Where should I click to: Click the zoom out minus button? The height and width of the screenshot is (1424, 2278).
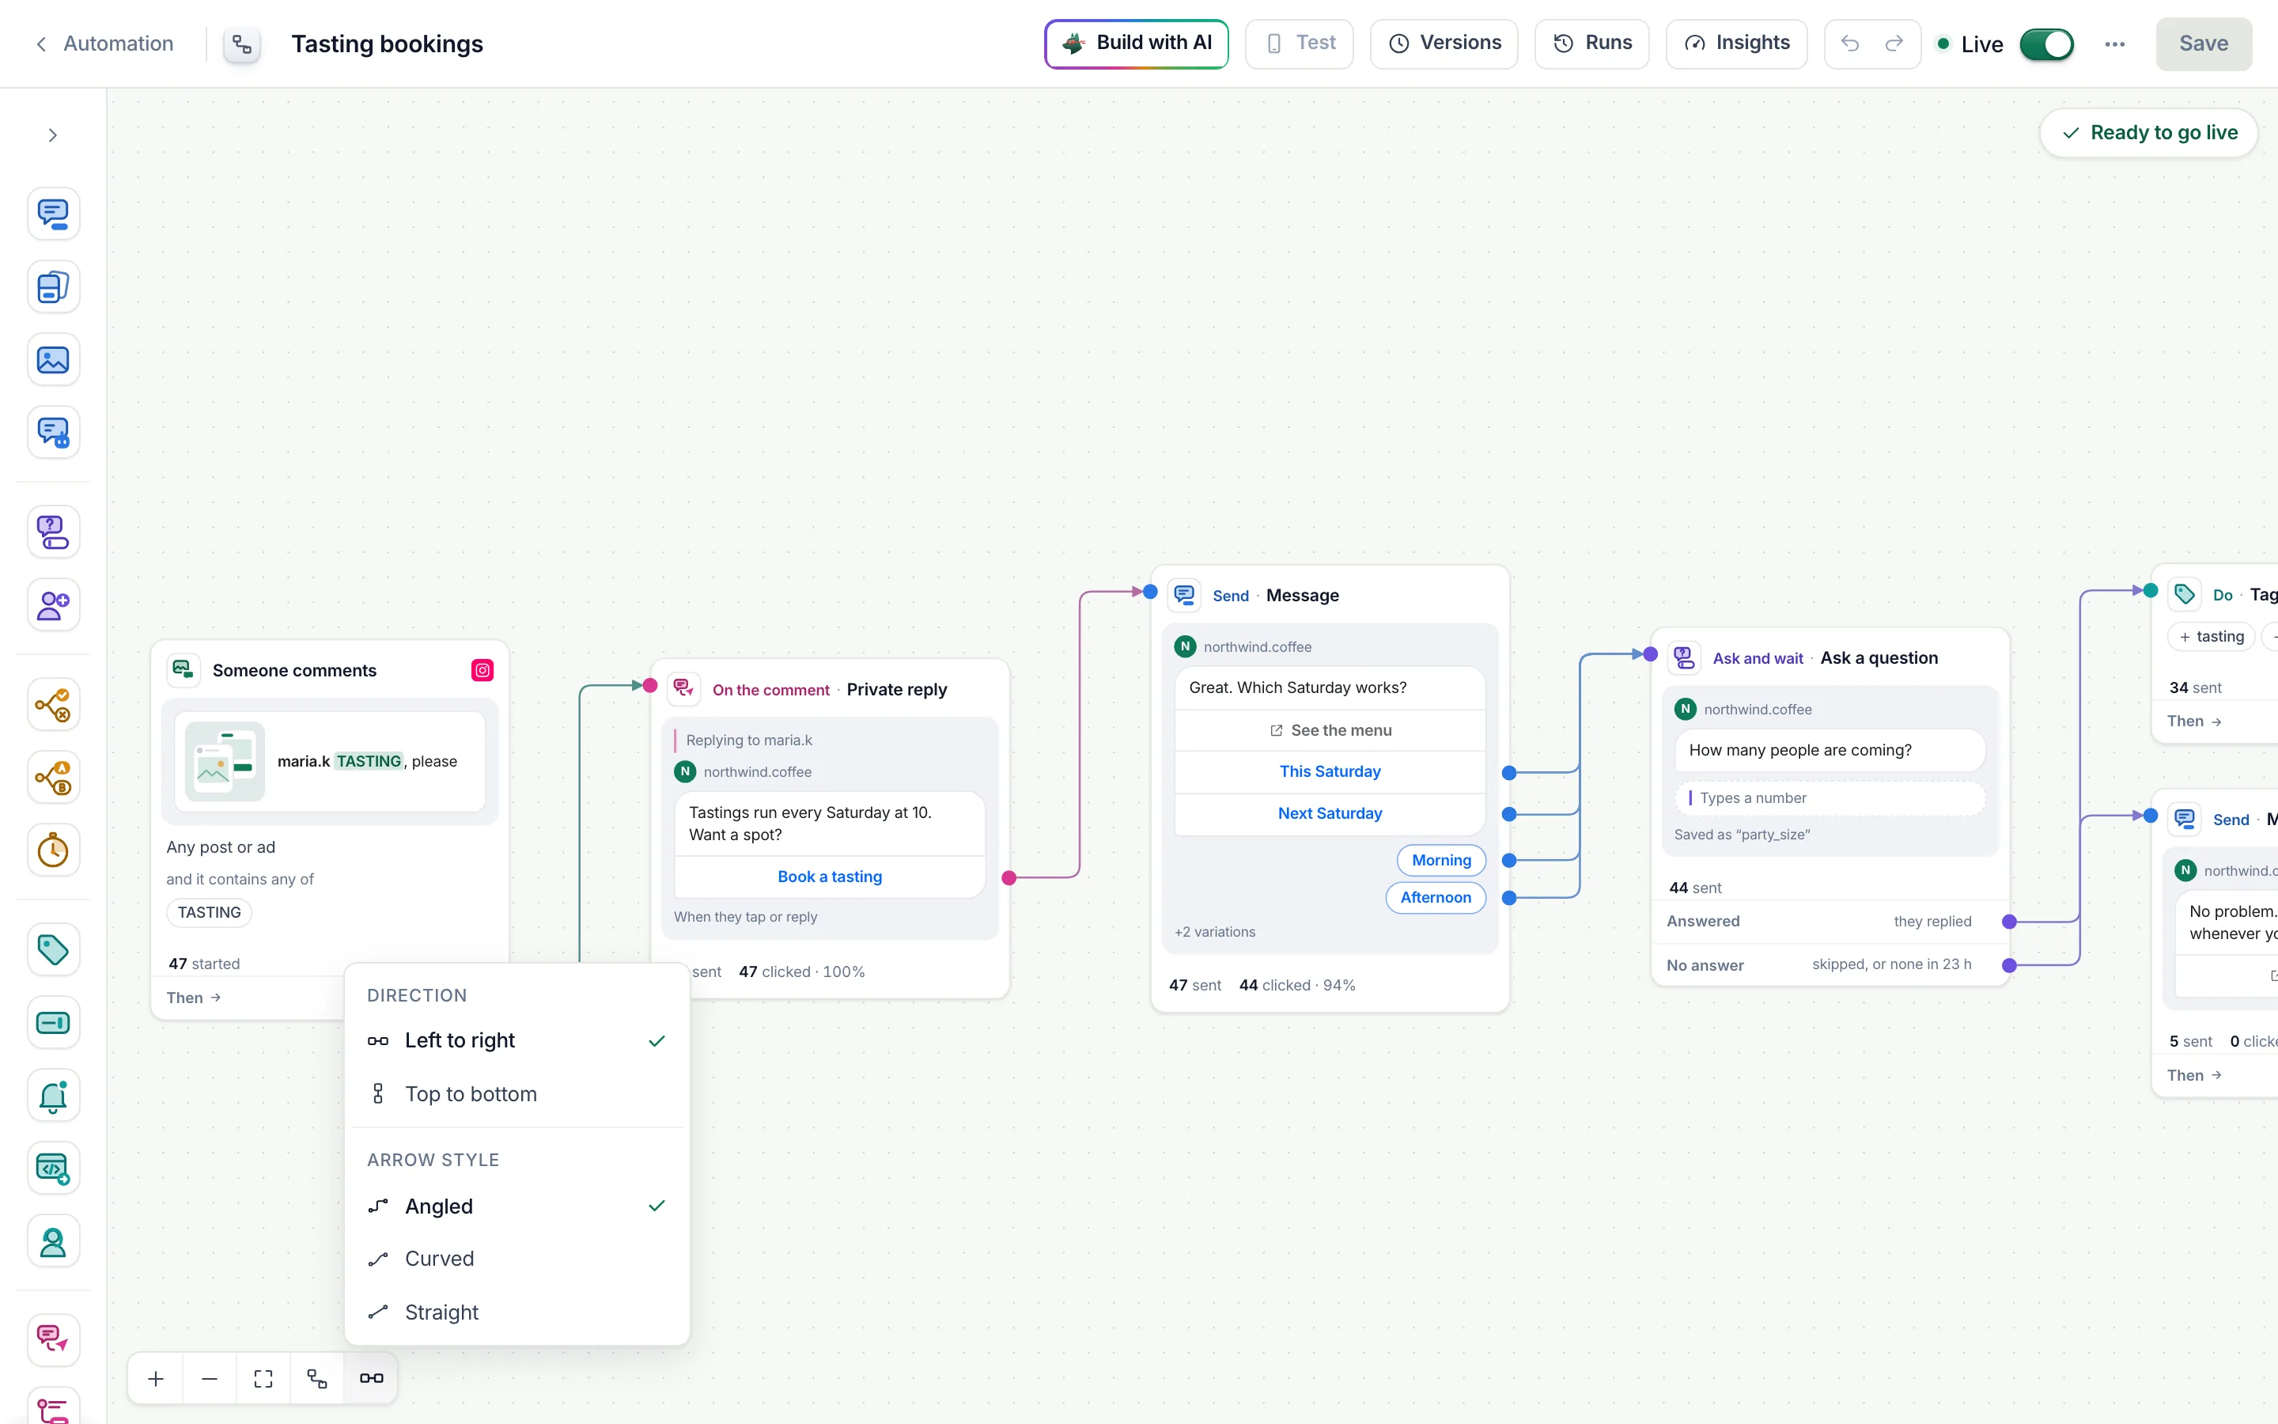point(210,1379)
